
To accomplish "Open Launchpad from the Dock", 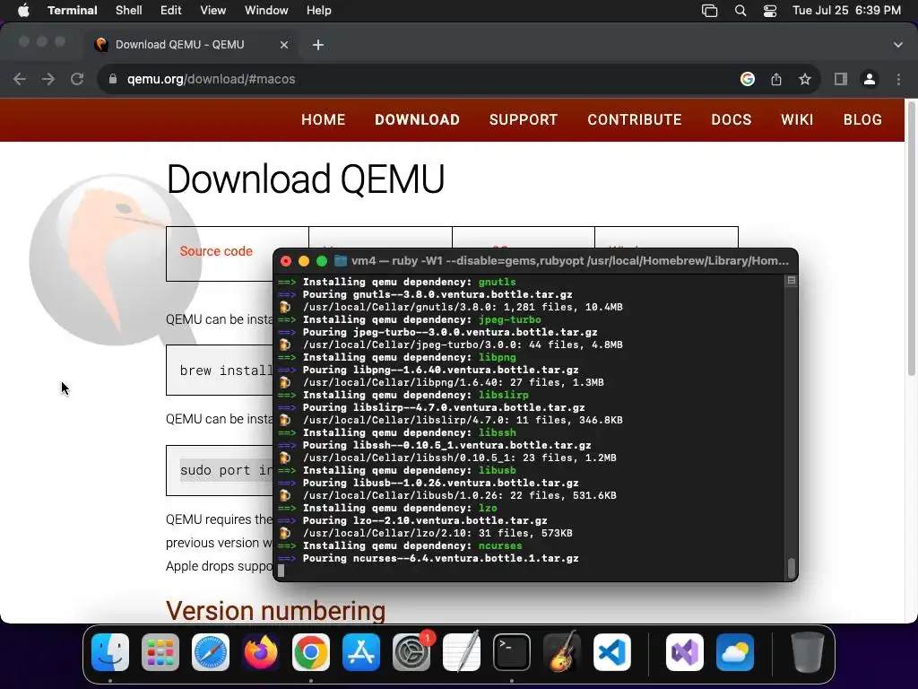I will pos(160,652).
